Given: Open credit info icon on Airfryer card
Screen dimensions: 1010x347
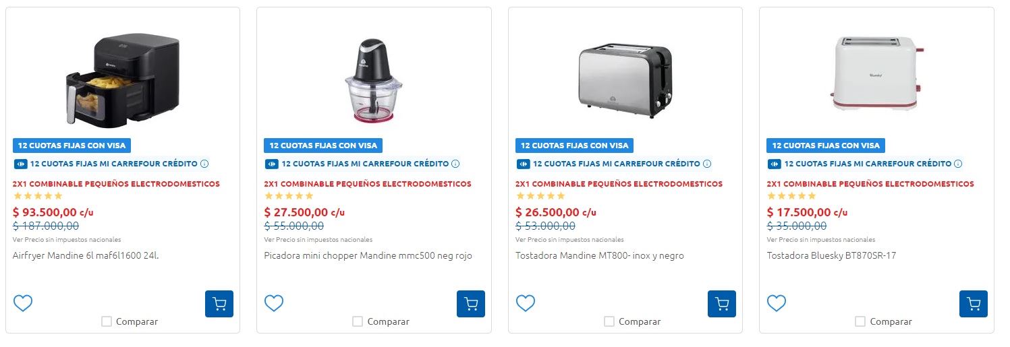Looking at the screenshot, I should (x=204, y=164).
